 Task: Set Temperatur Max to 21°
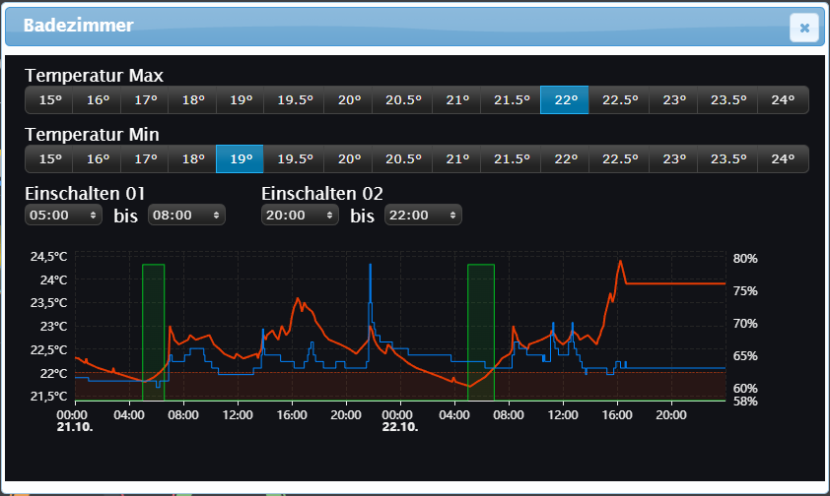tap(456, 99)
